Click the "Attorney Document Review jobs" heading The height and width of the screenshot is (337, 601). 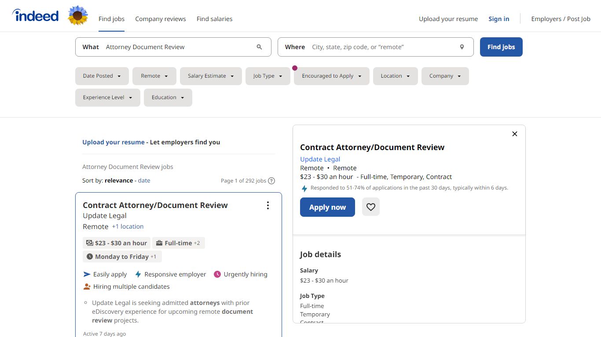128,167
